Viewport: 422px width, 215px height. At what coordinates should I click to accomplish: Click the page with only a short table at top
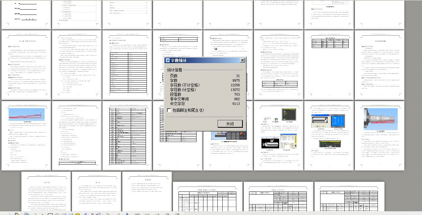point(329,65)
